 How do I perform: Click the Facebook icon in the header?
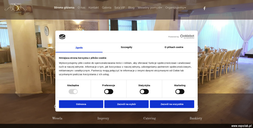click(204, 8)
